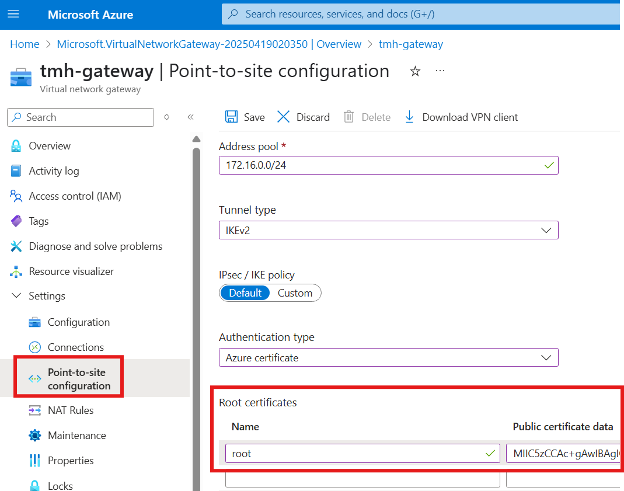Image resolution: width=624 pixels, height=491 pixels.
Task: Toggle the expand/collapse all menu groups arrows
Action: click(x=166, y=117)
